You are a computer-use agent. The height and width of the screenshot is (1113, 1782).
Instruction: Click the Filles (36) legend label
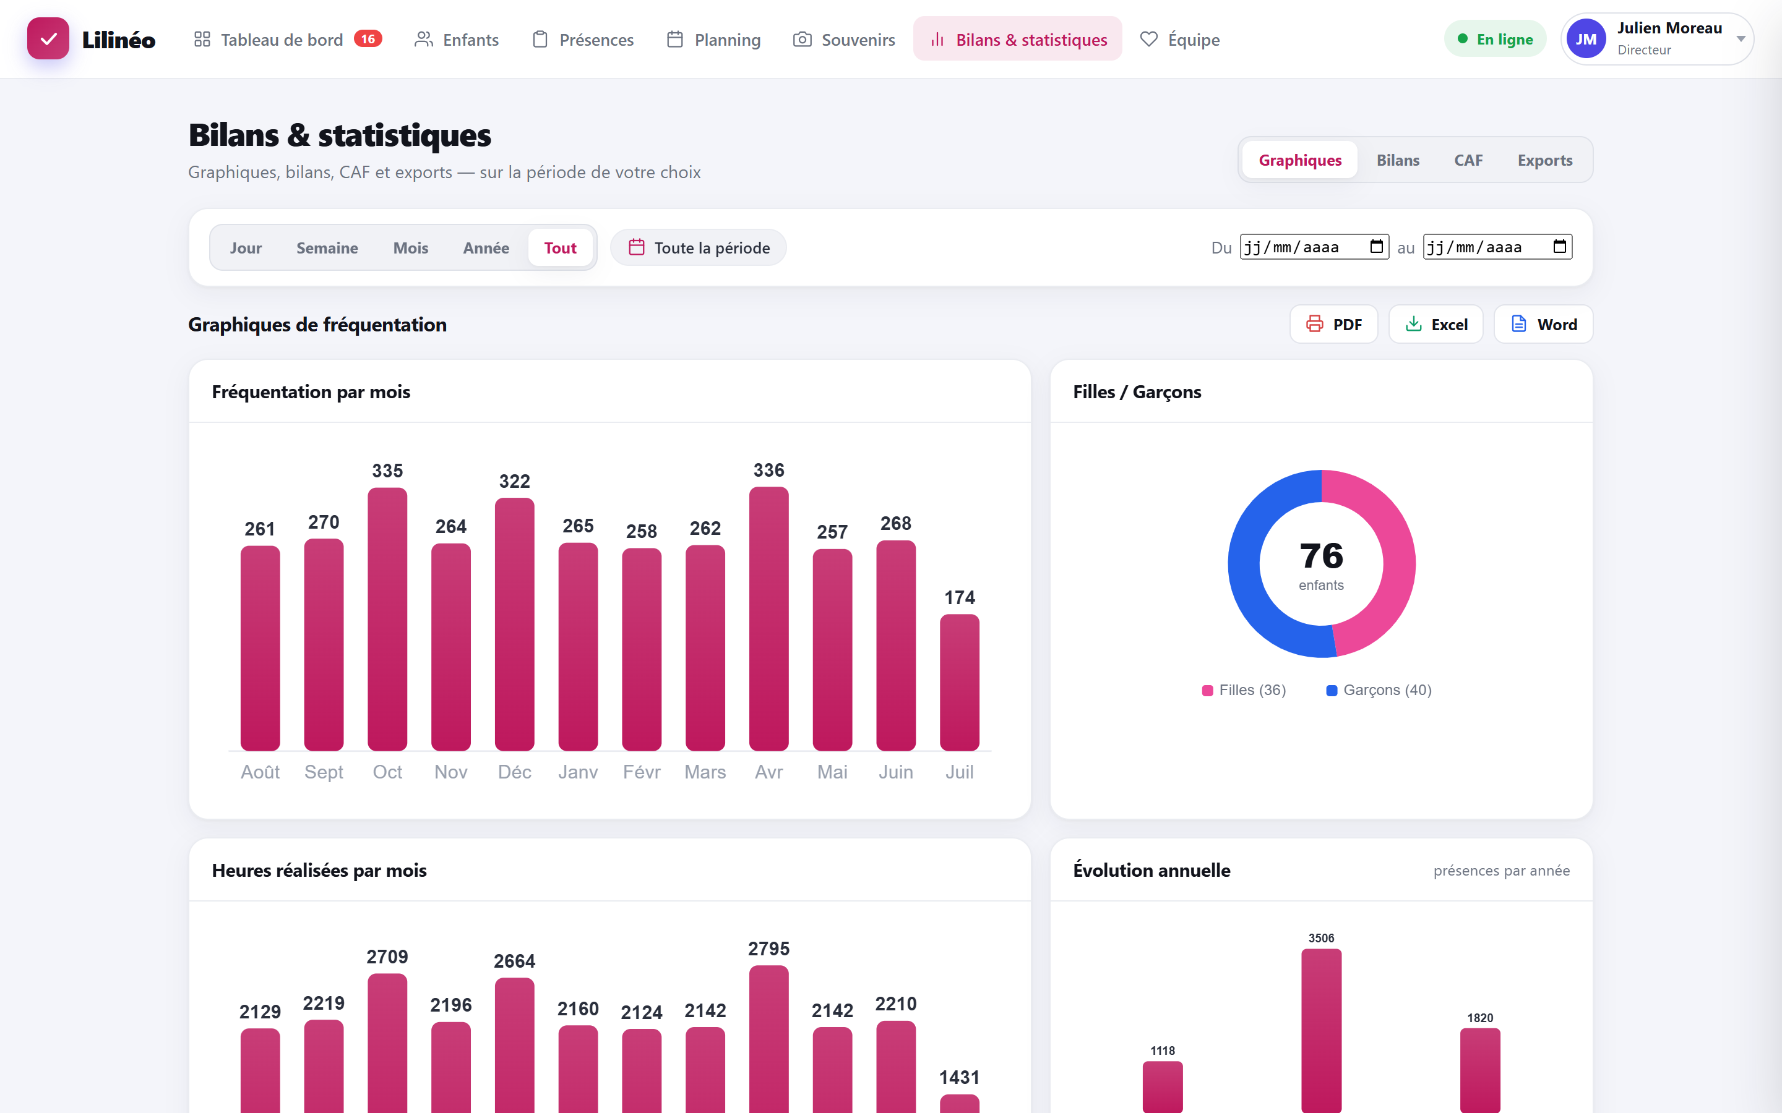(x=1252, y=689)
